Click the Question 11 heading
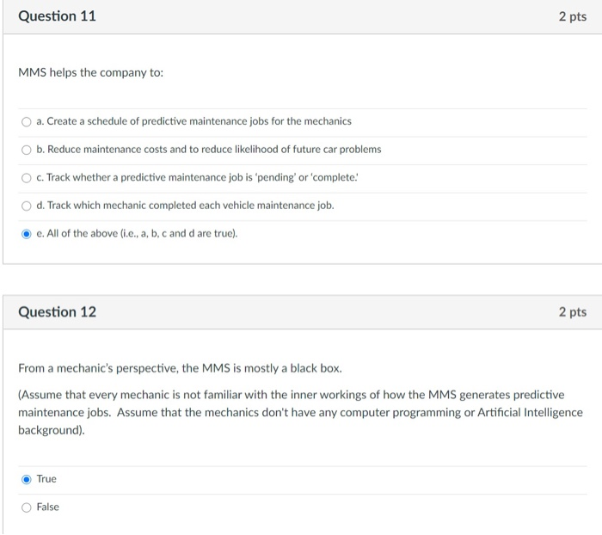 58,16
